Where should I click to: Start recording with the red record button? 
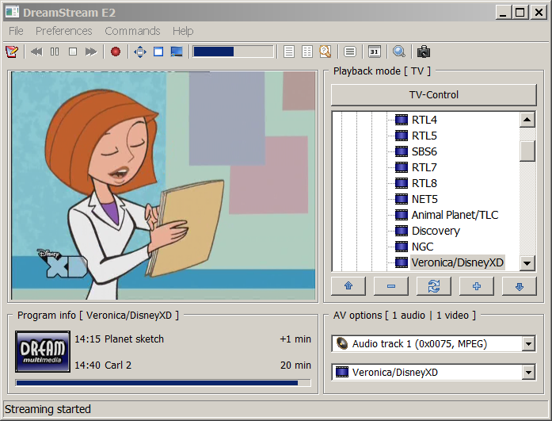[x=116, y=52]
